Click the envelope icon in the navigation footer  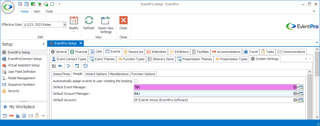click(31, 116)
